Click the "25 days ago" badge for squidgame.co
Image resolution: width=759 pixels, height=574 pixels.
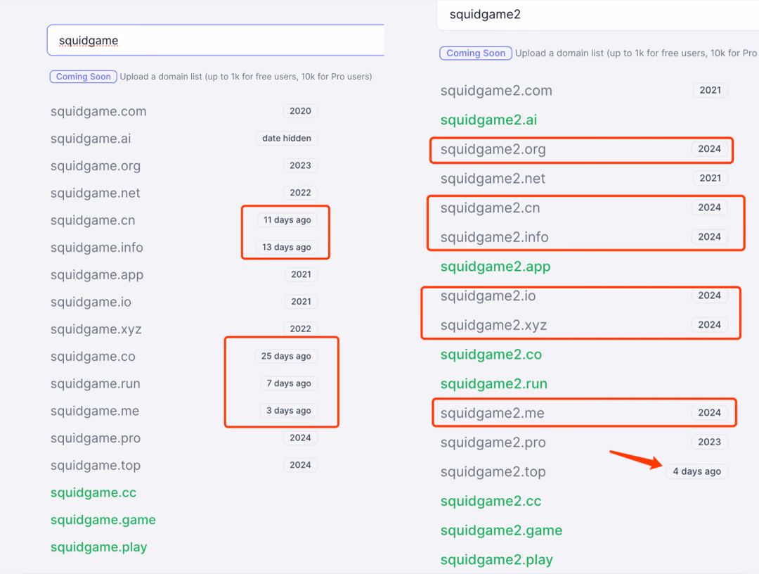(x=286, y=356)
